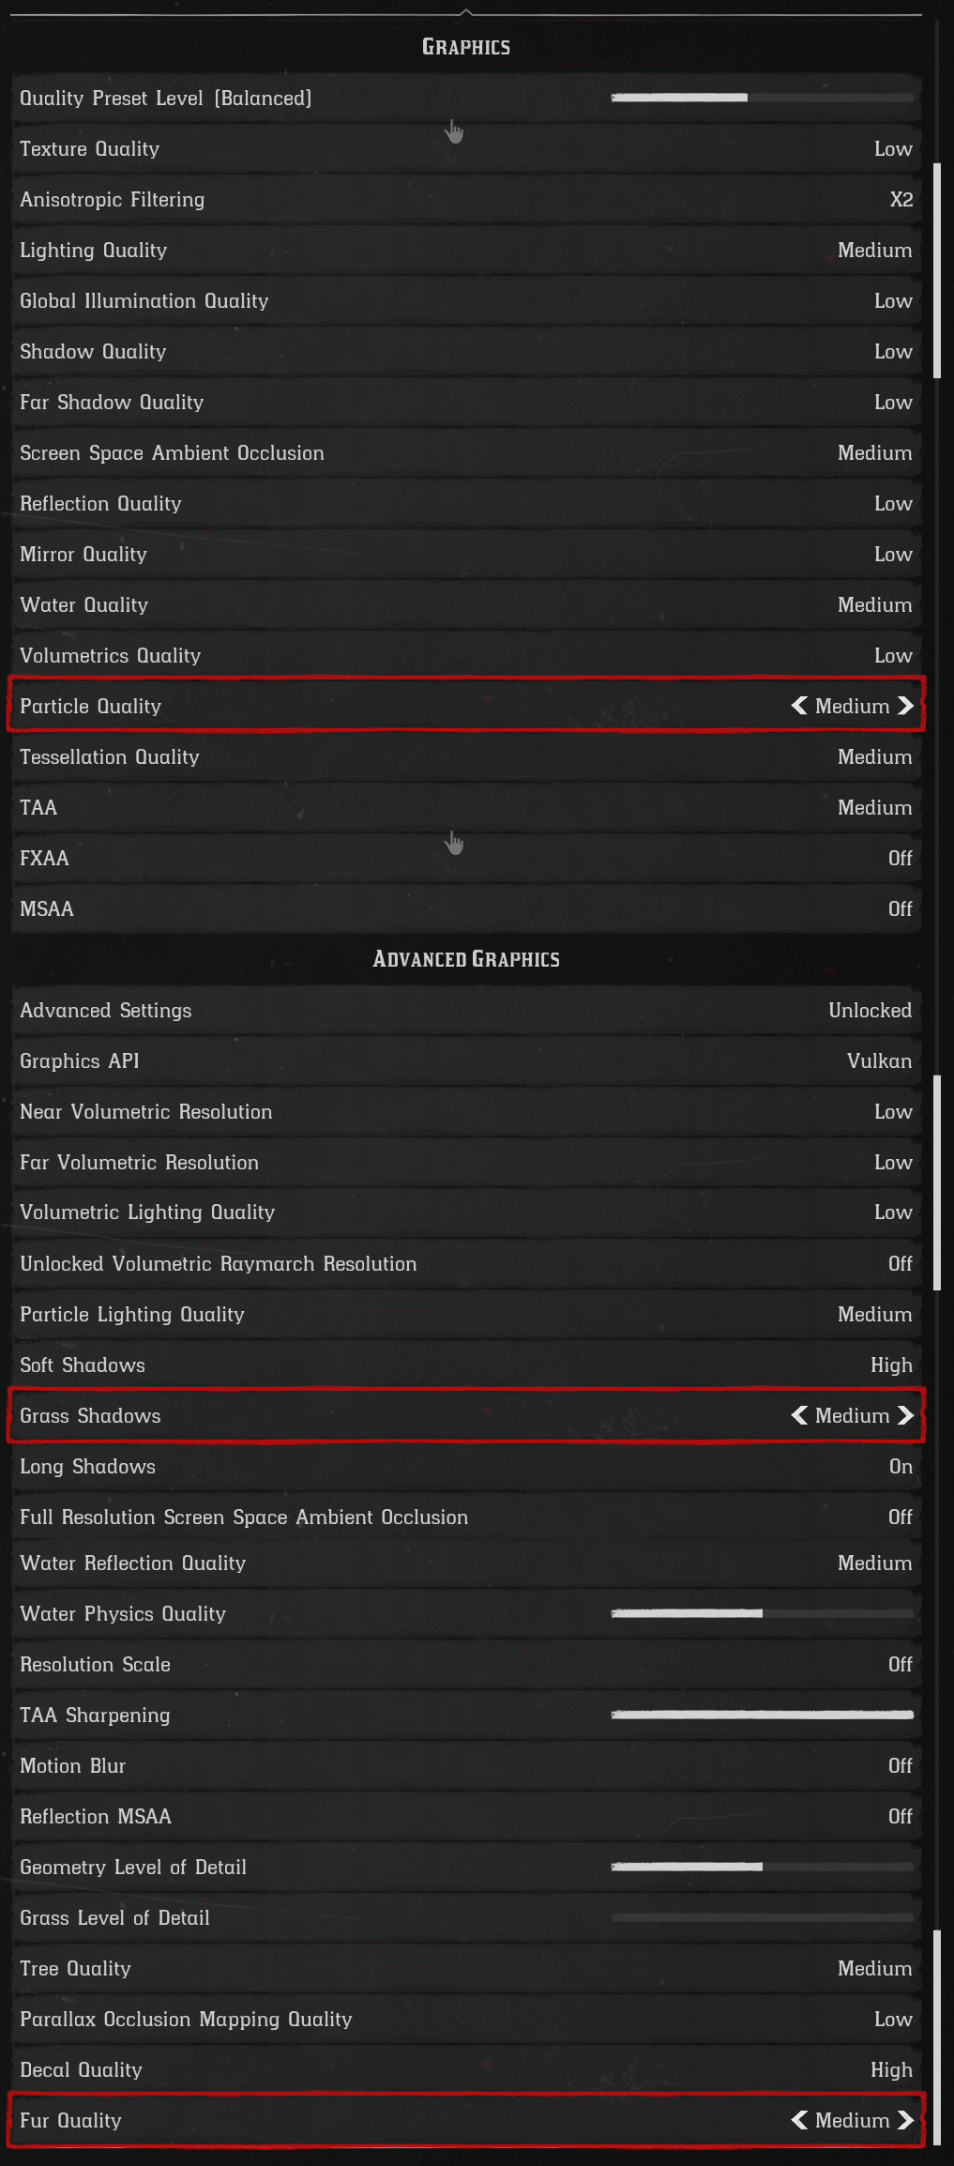954x2166 pixels.
Task: Toggle the FXAA Off setting
Action: pyautogui.click(x=900, y=859)
